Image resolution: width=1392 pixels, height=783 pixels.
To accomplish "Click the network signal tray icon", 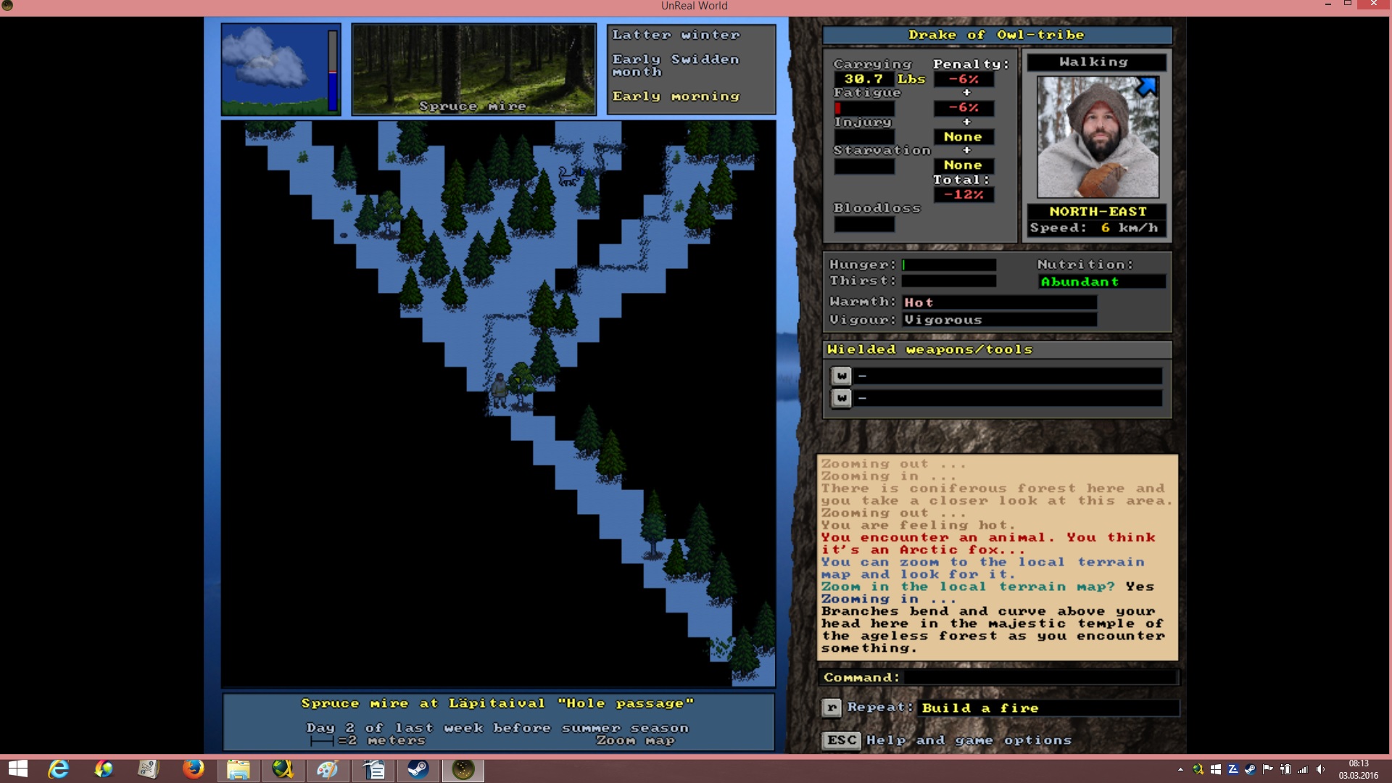I will tap(1303, 769).
